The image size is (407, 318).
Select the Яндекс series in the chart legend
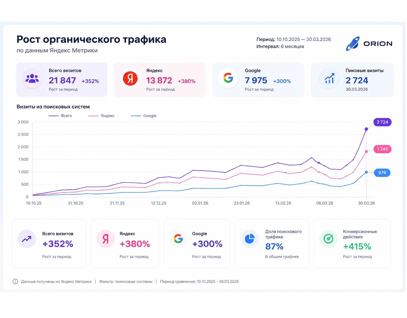(x=101, y=116)
